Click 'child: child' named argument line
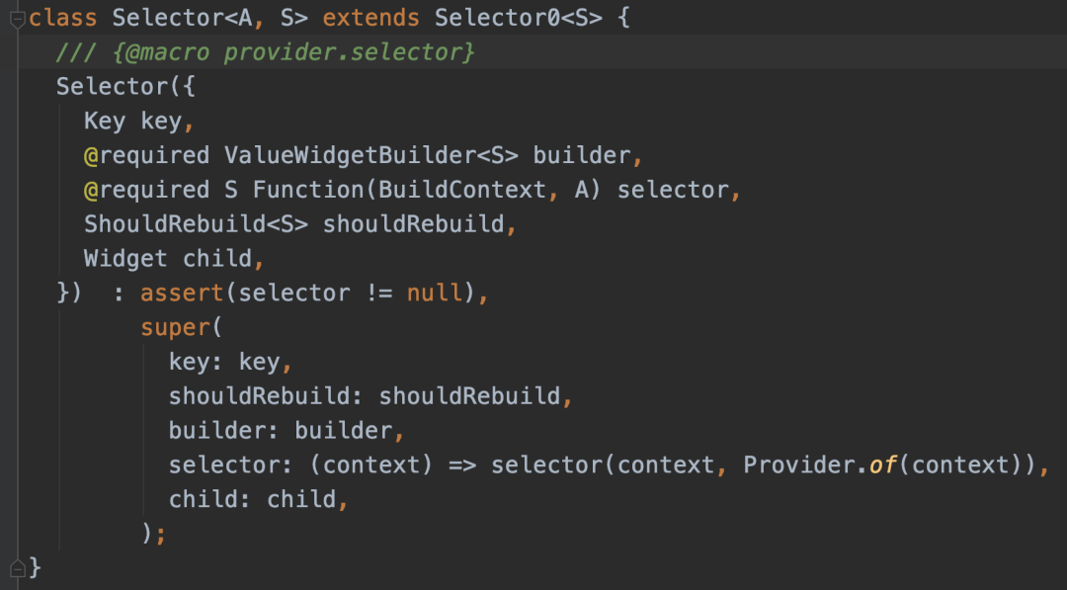The image size is (1067, 590). 257,500
